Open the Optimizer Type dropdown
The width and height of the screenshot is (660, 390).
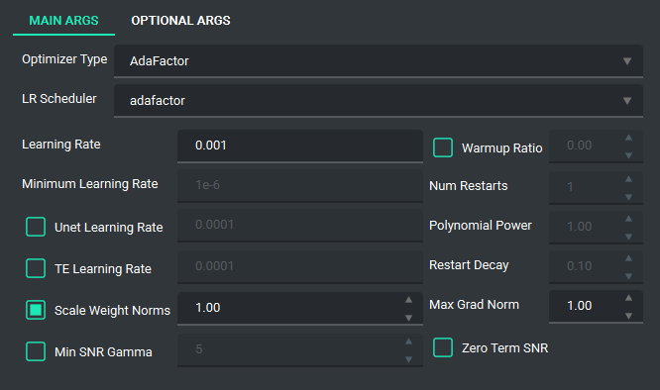(x=379, y=61)
